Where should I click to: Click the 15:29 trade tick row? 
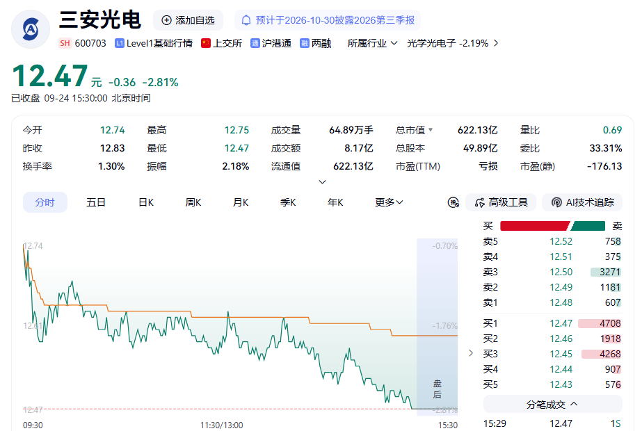coord(552,423)
